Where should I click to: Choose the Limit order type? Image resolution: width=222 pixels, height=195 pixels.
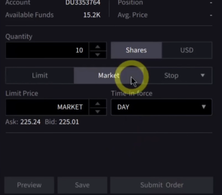(x=40, y=76)
